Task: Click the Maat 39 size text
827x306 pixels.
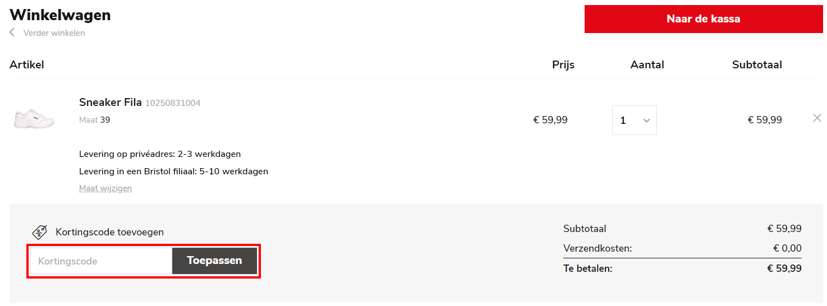Action: [94, 120]
